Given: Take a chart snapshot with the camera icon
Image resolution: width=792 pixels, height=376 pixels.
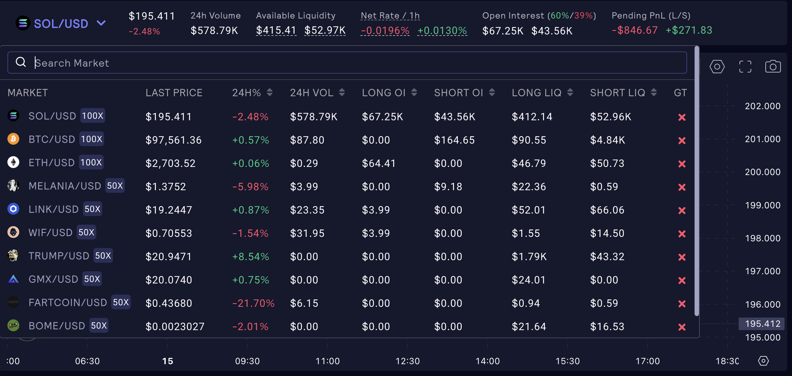Looking at the screenshot, I should pyautogui.click(x=773, y=67).
